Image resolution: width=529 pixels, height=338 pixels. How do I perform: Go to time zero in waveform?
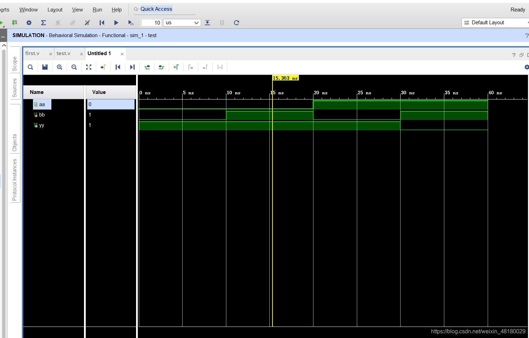(x=118, y=67)
